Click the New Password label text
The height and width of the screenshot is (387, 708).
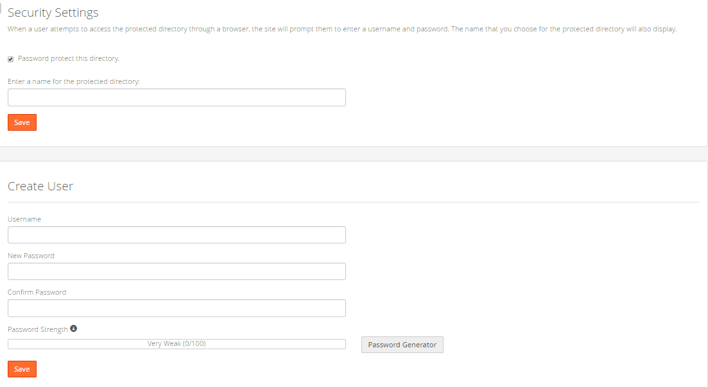(x=31, y=256)
